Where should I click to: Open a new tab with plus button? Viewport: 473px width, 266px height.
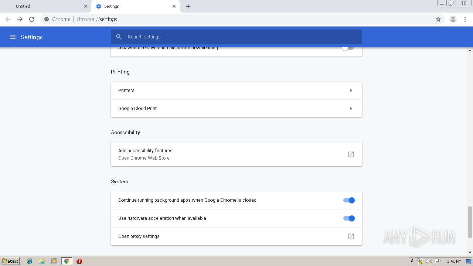[x=188, y=6]
